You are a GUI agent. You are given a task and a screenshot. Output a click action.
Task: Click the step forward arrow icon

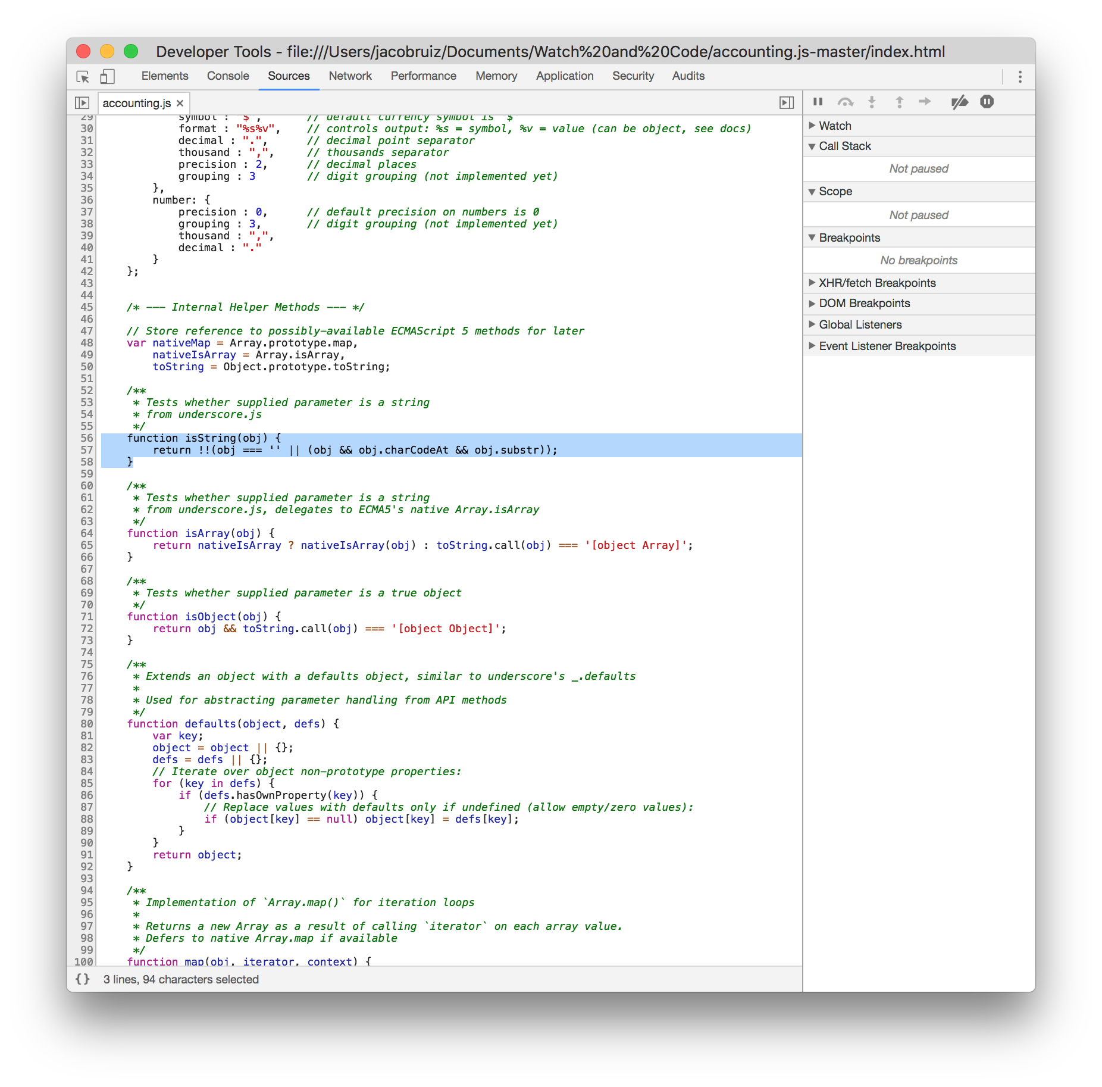(x=925, y=102)
